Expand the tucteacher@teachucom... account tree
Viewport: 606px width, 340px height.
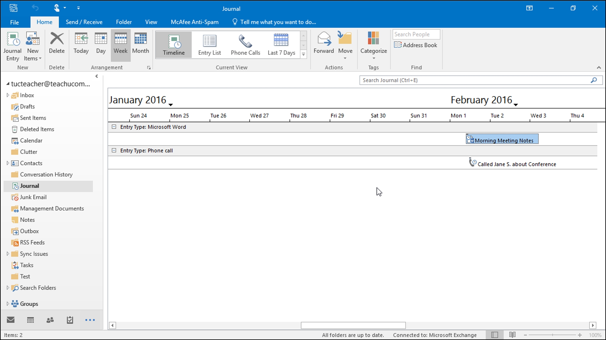(x=8, y=83)
